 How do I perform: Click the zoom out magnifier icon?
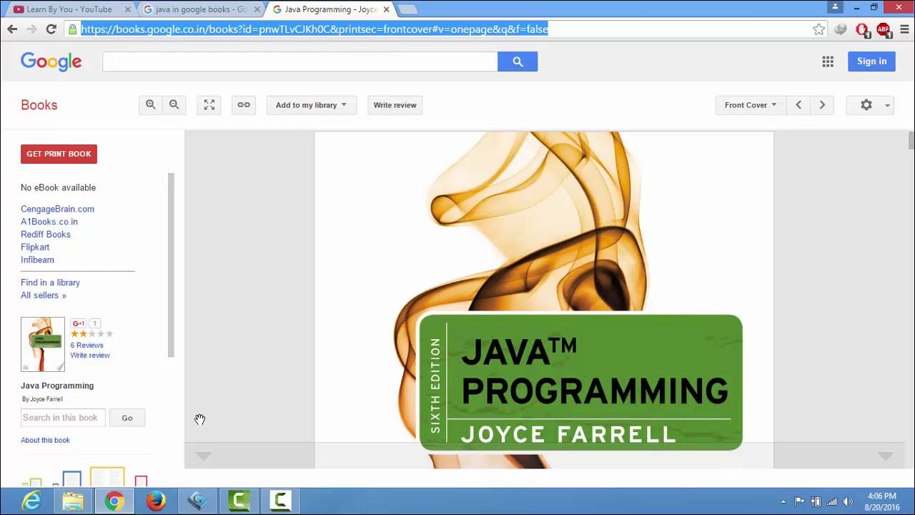point(174,104)
